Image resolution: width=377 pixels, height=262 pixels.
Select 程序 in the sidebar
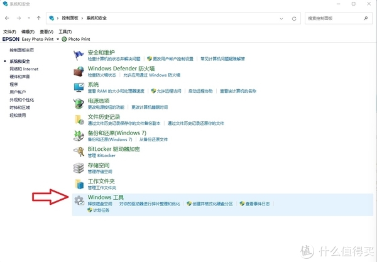pos(14,84)
